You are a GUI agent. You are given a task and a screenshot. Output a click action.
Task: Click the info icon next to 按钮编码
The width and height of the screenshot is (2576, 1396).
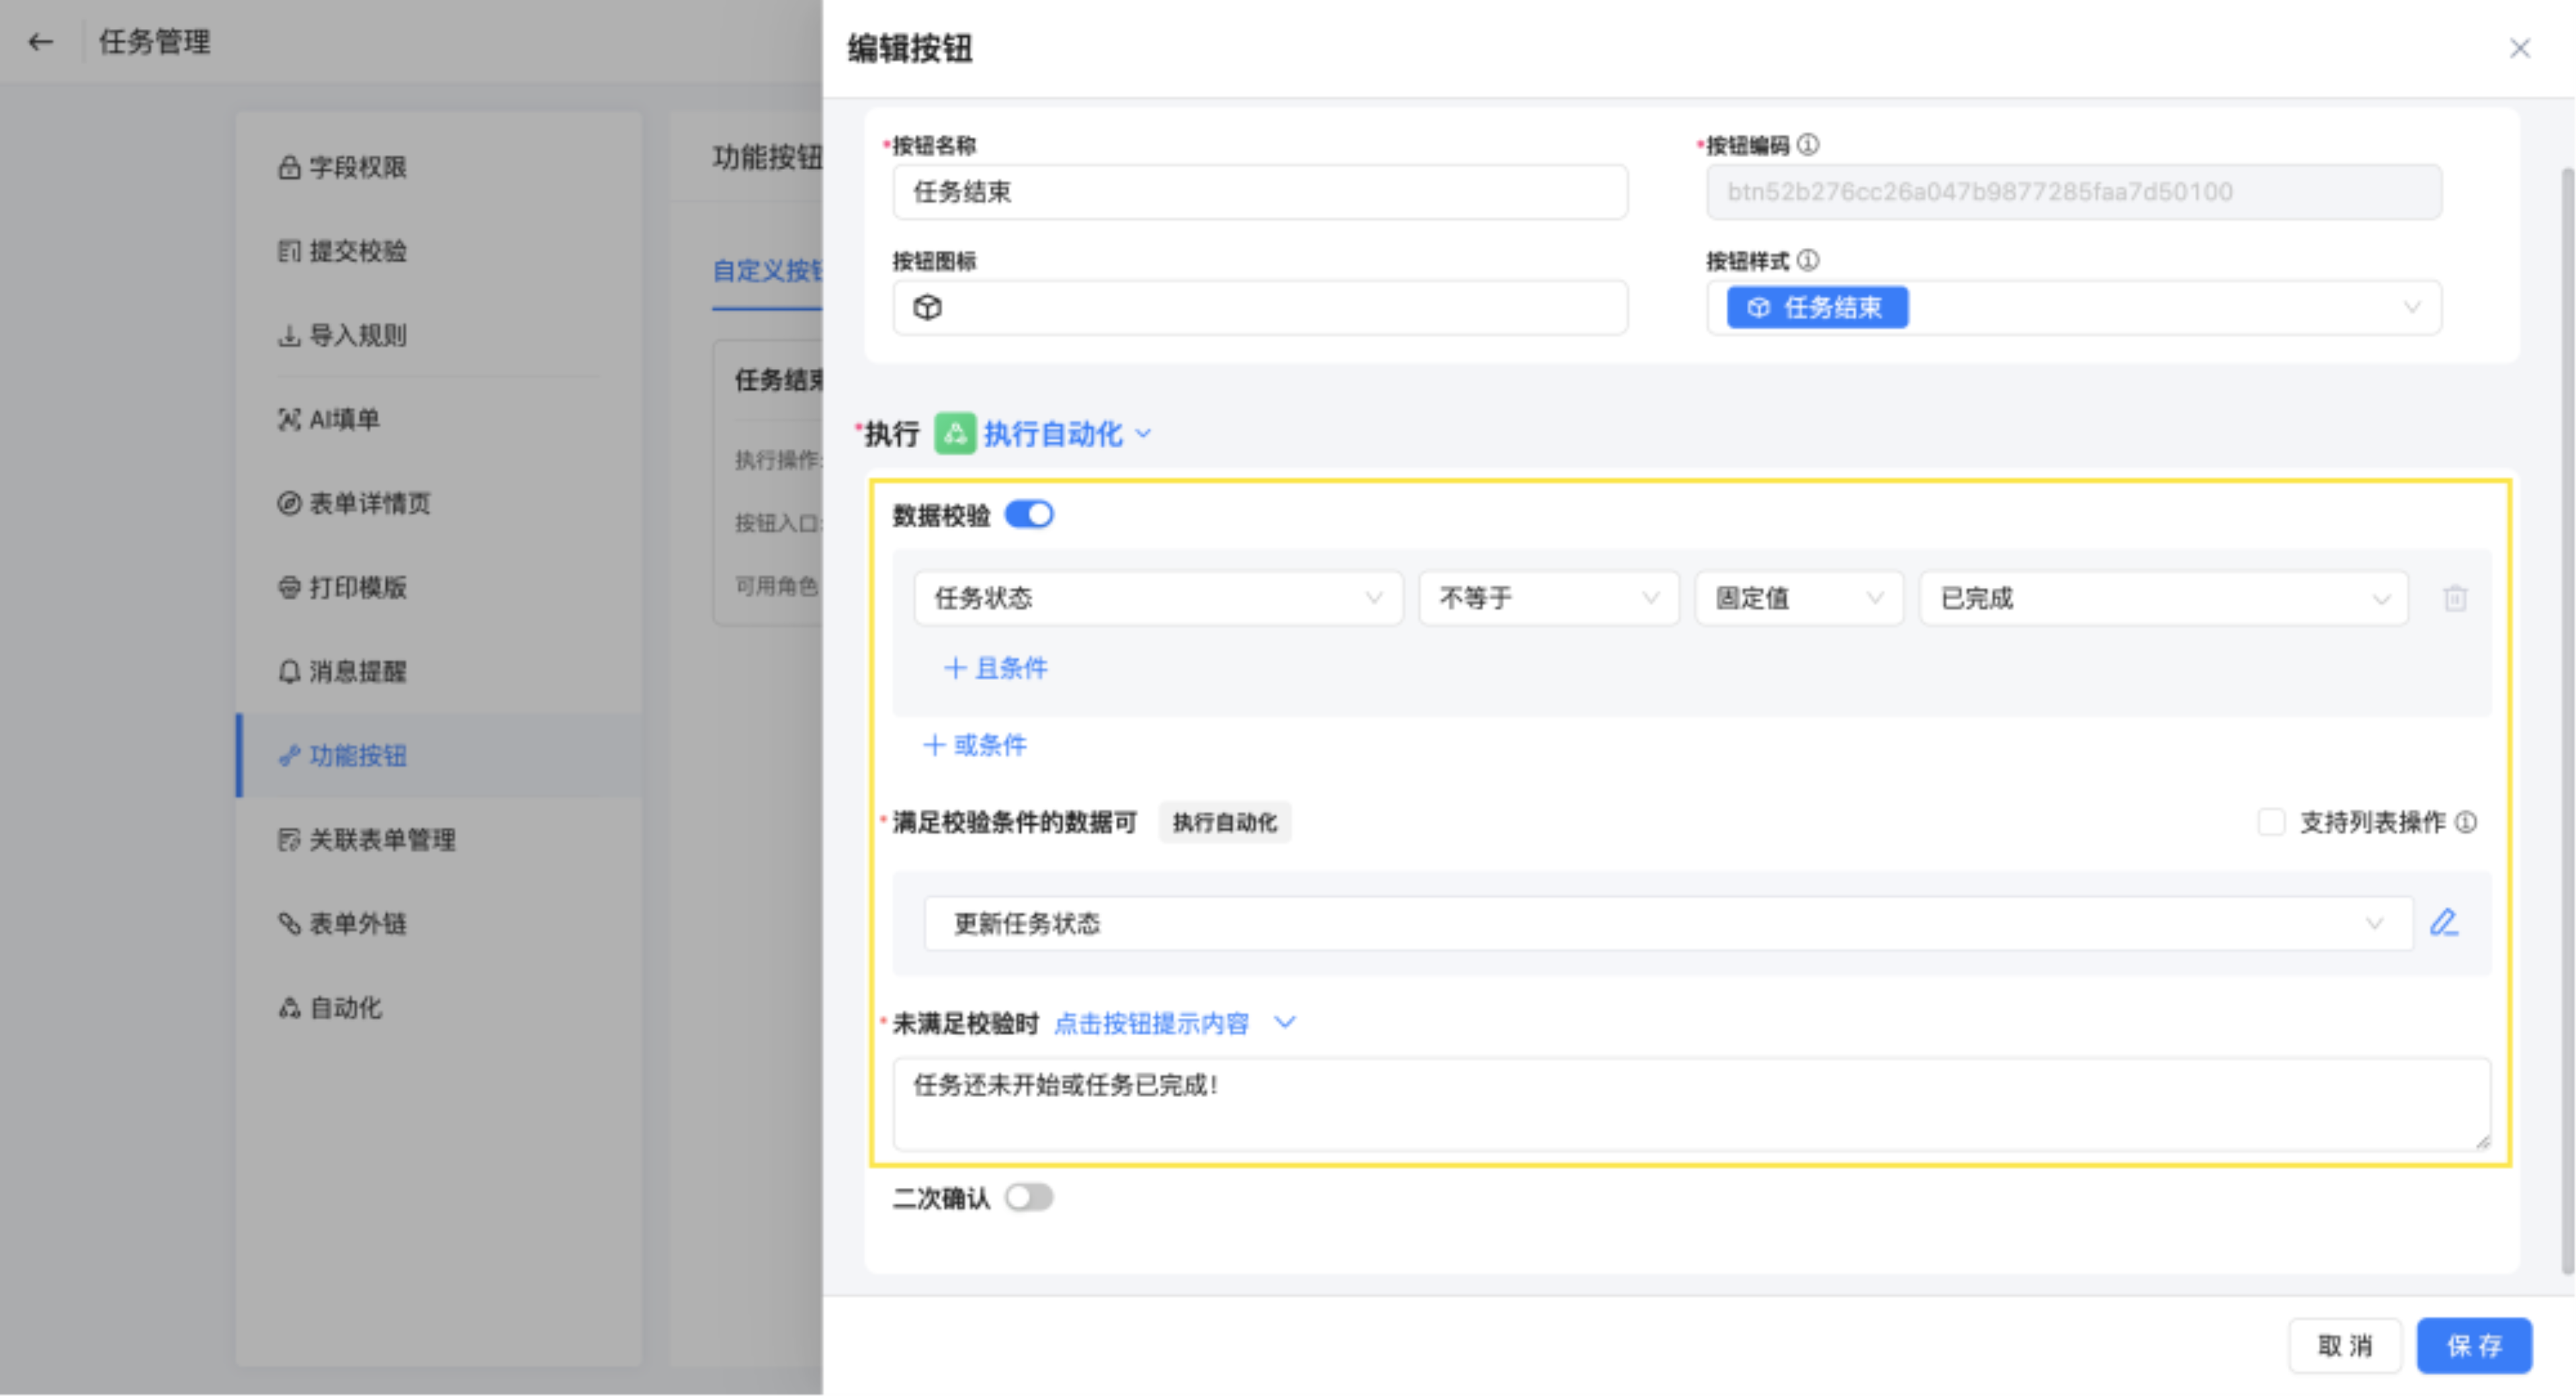(x=1808, y=145)
